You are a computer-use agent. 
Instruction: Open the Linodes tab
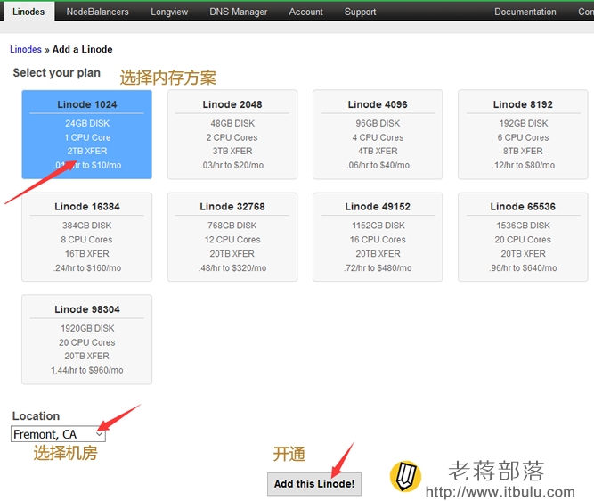[28, 12]
